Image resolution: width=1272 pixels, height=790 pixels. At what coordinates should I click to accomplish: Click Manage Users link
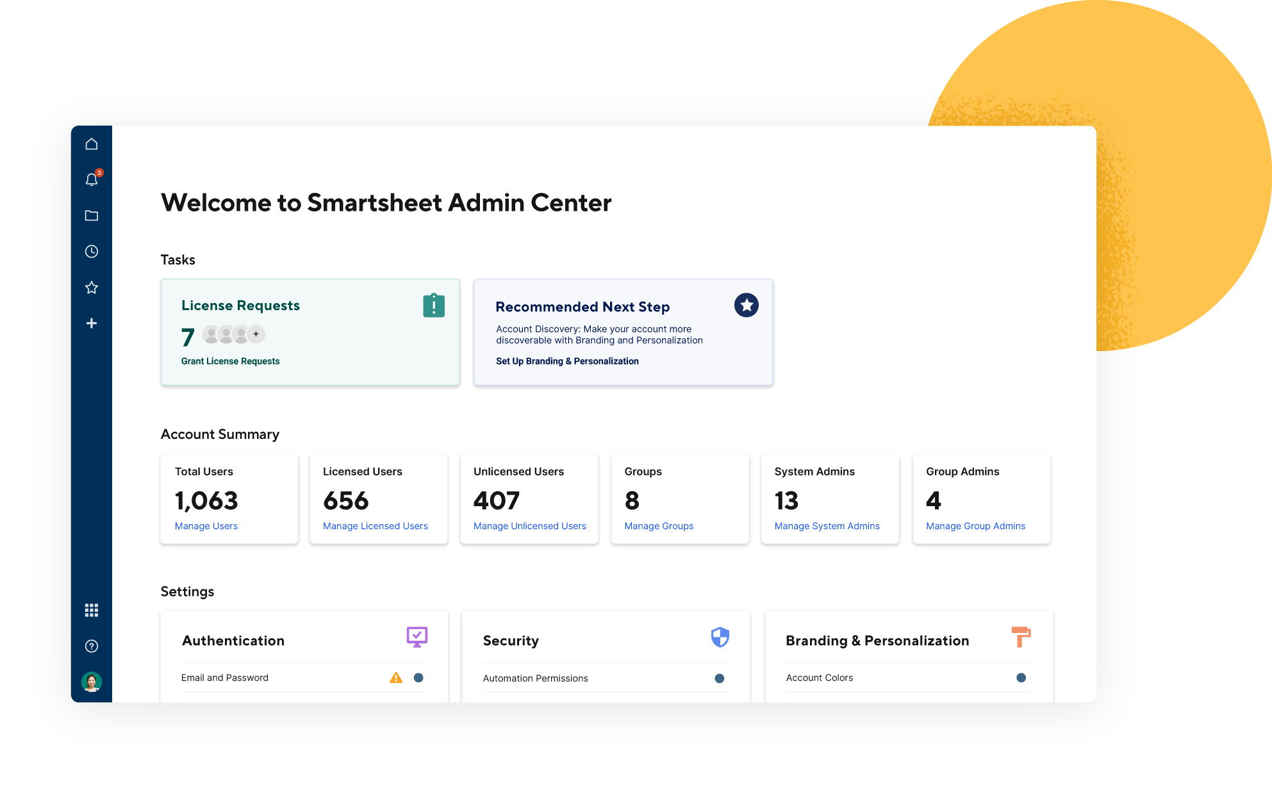206,526
